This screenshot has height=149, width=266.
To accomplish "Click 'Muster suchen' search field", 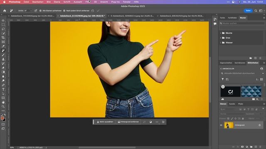I will (242, 23).
